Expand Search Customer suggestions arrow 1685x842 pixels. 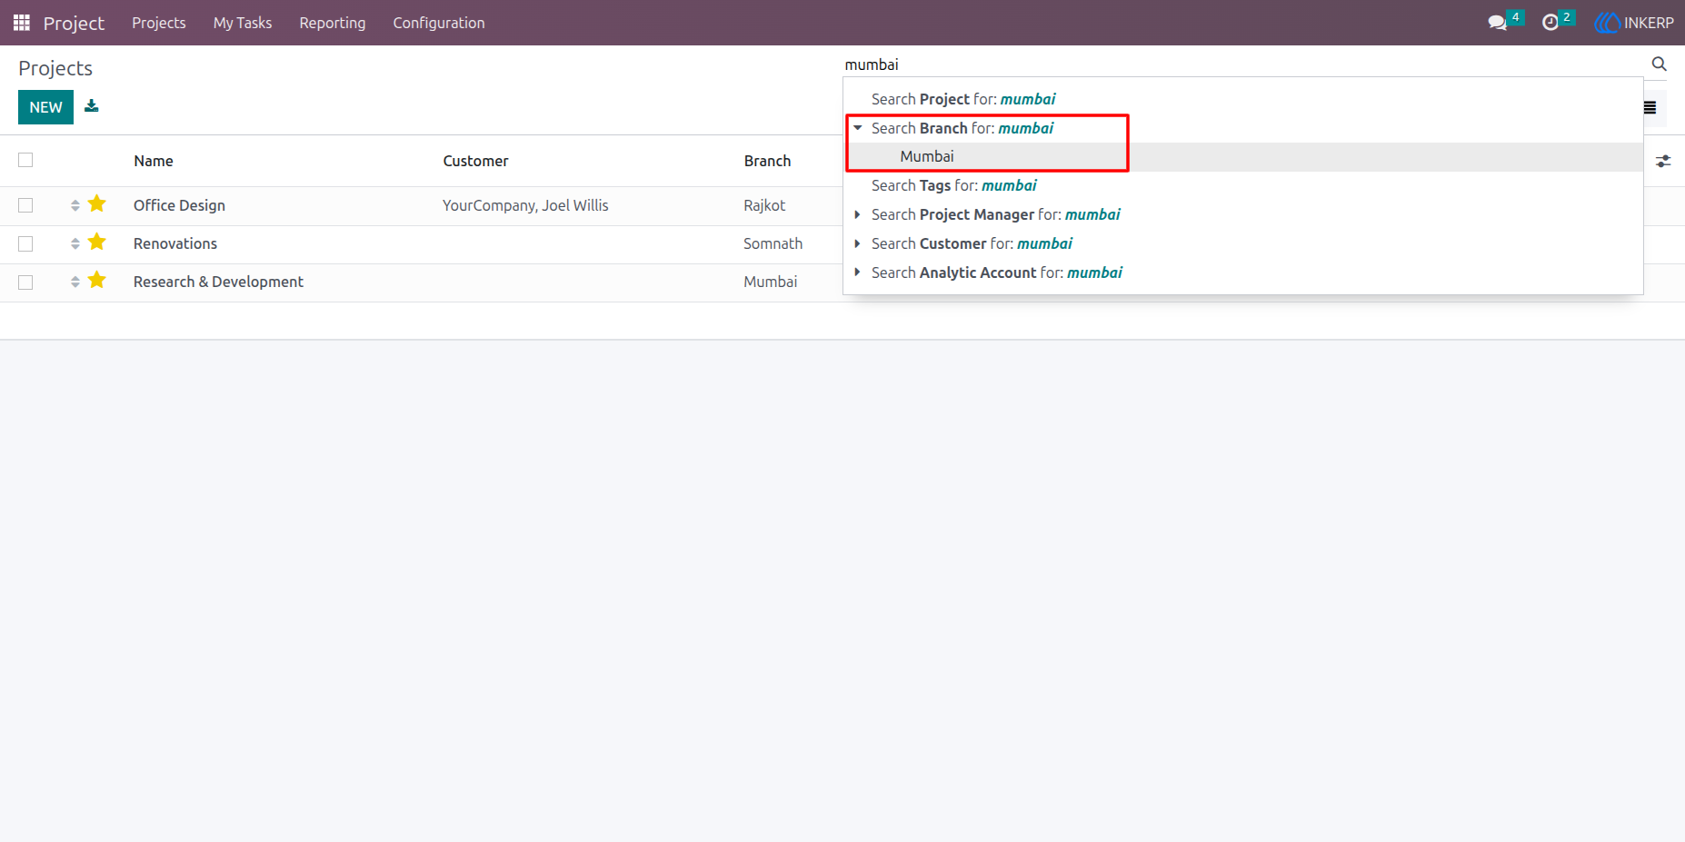[x=857, y=243]
